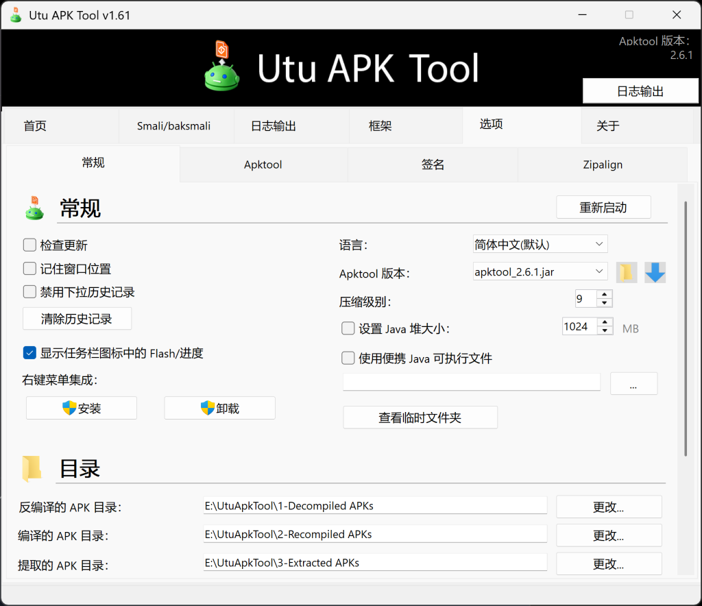Click 更改... for 提取的 APK 目录
Image resolution: width=702 pixels, height=606 pixels.
click(x=609, y=564)
